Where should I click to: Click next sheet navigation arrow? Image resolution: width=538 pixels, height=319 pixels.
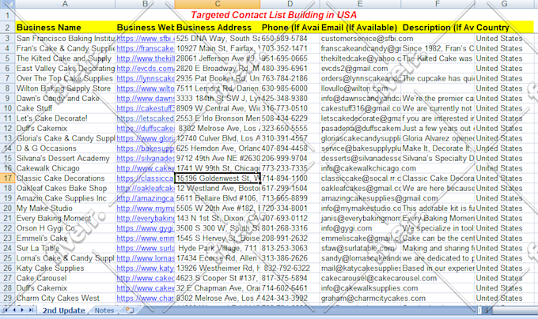22,310
